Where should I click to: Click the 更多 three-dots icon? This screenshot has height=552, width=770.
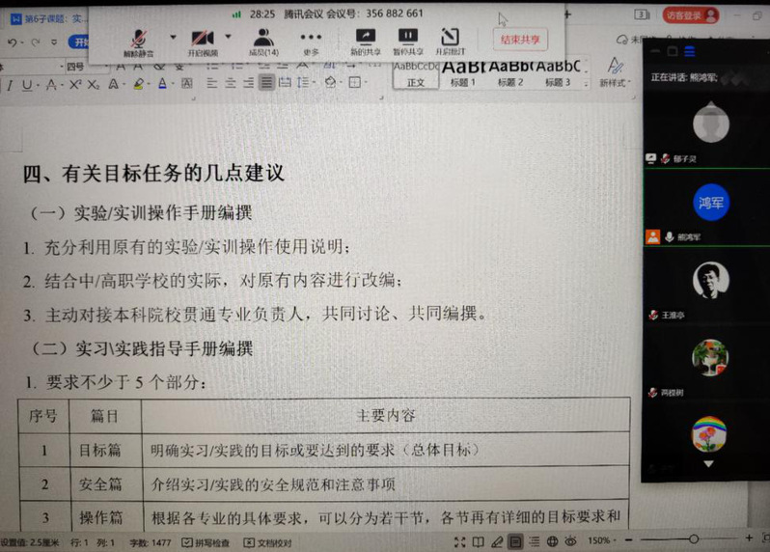[x=311, y=41]
